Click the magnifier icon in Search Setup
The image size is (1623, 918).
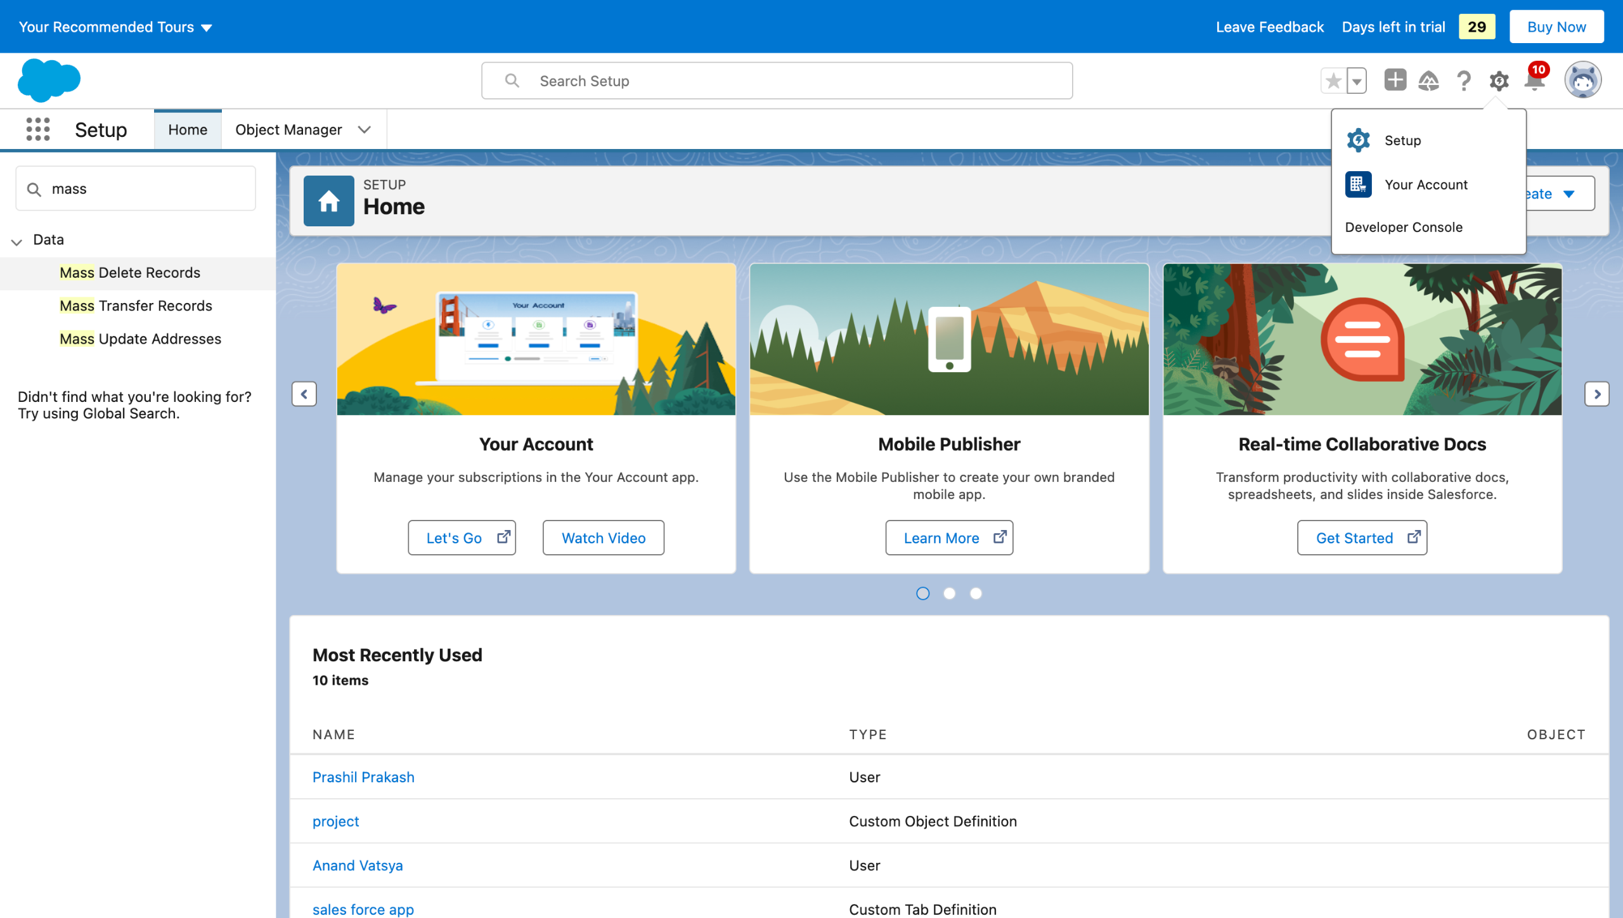tap(512, 81)
